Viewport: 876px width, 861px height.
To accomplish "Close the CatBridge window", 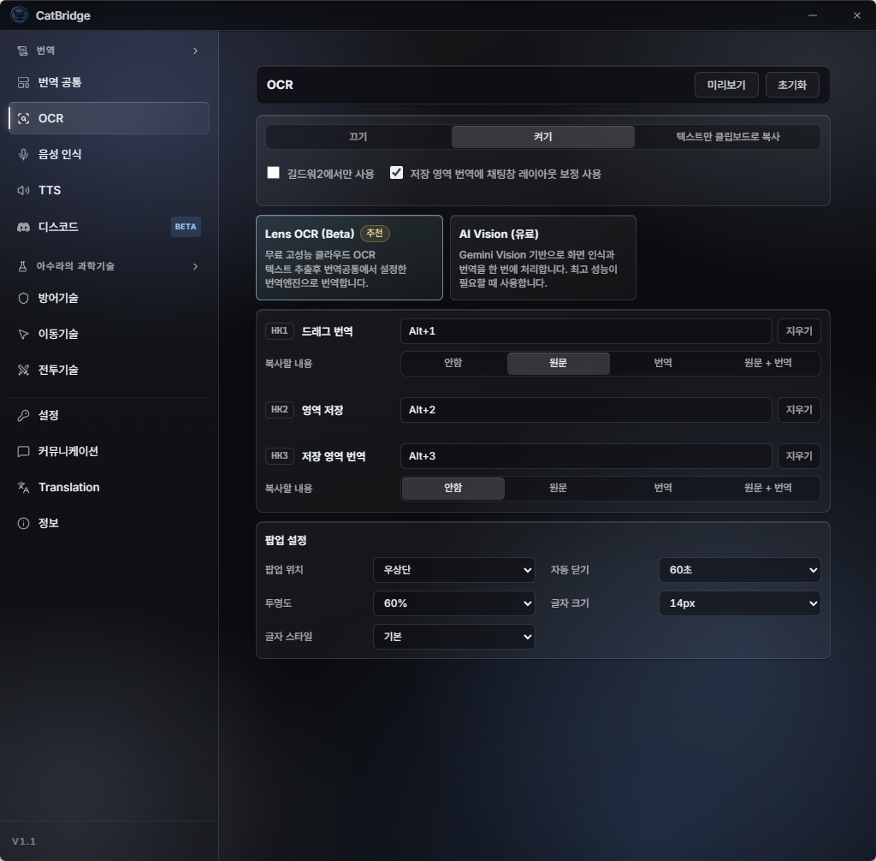I will [857, 15].
